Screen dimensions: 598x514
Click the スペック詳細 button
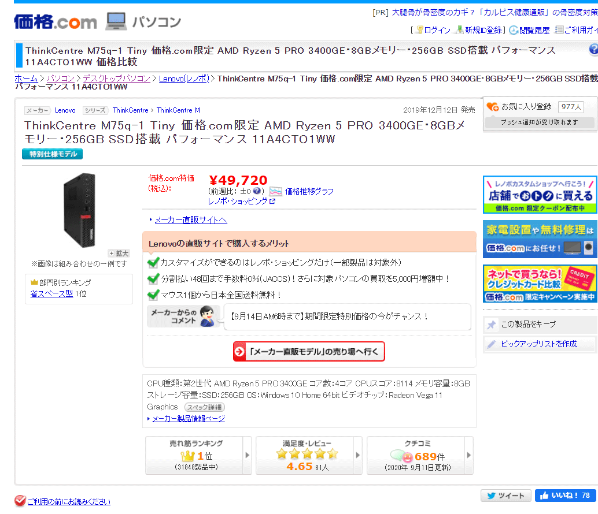tap(204, 407)
